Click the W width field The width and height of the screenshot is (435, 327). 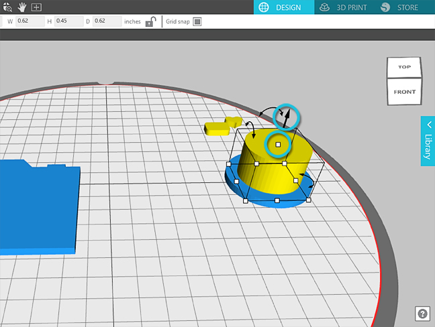point(30,21)
